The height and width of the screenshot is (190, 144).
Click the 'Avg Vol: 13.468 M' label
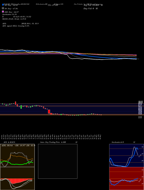coord(93,5)
